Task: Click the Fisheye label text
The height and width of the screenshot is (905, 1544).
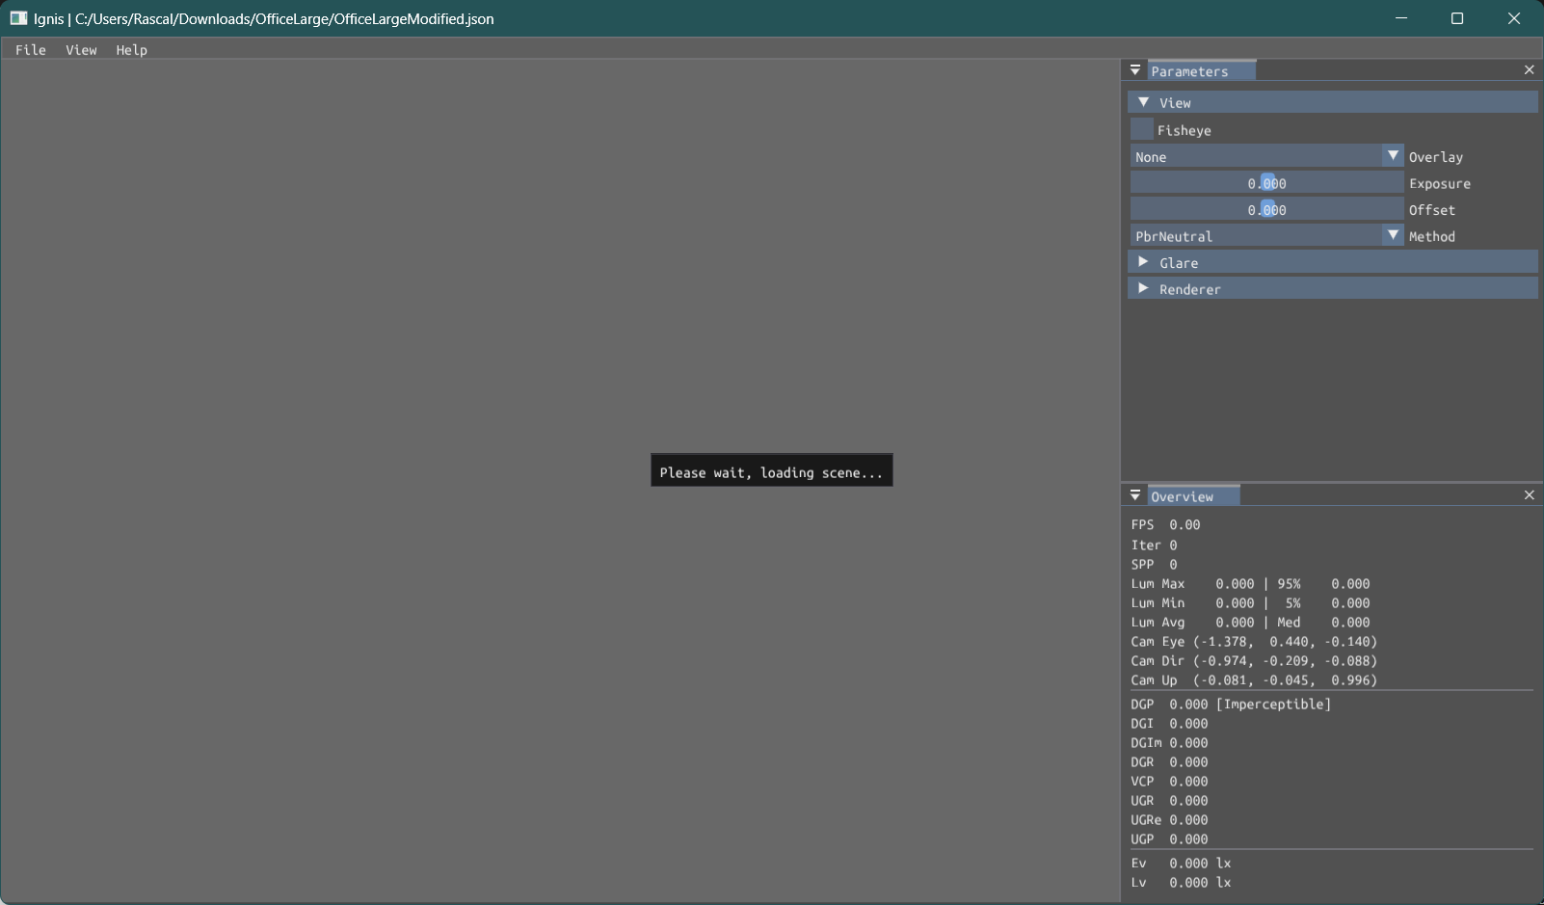Action: click(x=1185, y=130)
